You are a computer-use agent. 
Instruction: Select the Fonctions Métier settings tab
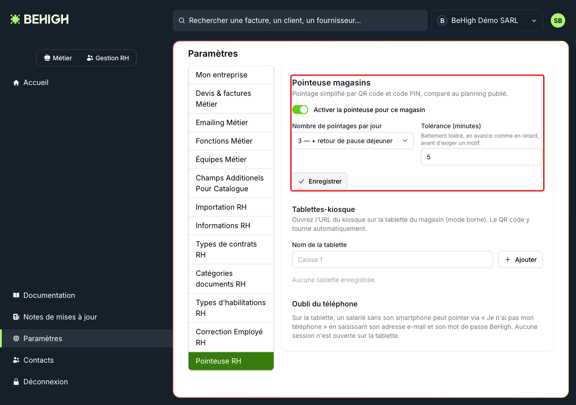[231, 141]
